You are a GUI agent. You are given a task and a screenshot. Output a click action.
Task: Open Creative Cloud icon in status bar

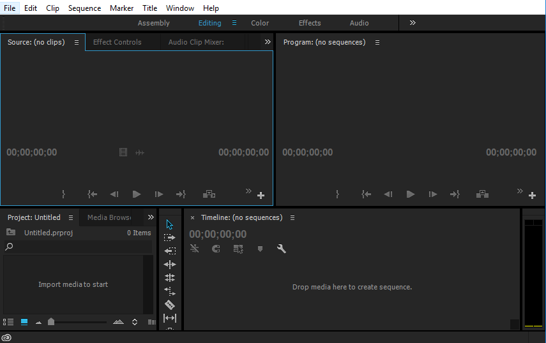coord(6,337)
